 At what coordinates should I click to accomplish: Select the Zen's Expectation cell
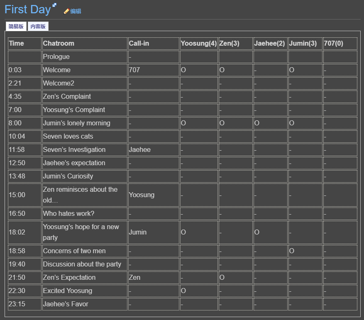85,277
